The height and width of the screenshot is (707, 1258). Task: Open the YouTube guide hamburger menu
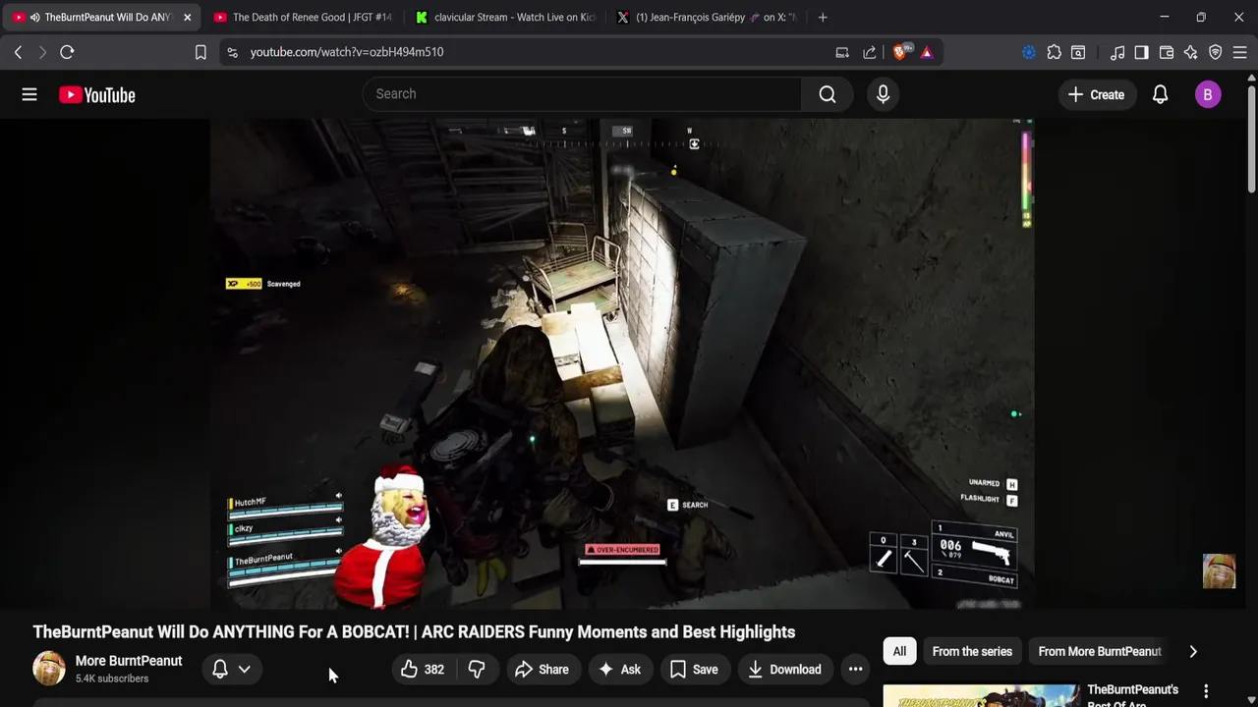(x=29, y=94)
